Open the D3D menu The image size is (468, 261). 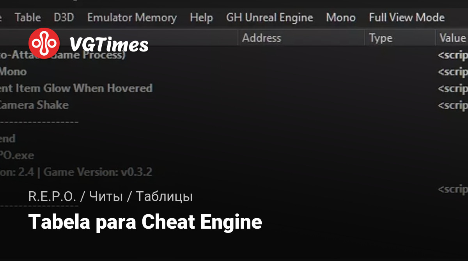(64, 18)
